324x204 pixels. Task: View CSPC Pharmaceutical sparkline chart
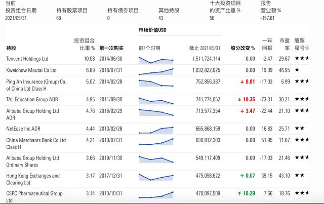(156, 195)
